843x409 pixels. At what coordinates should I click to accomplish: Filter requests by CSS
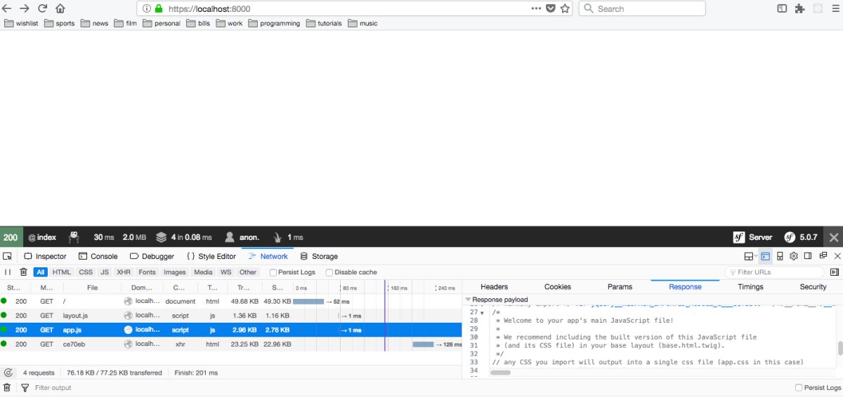(86, 272)
